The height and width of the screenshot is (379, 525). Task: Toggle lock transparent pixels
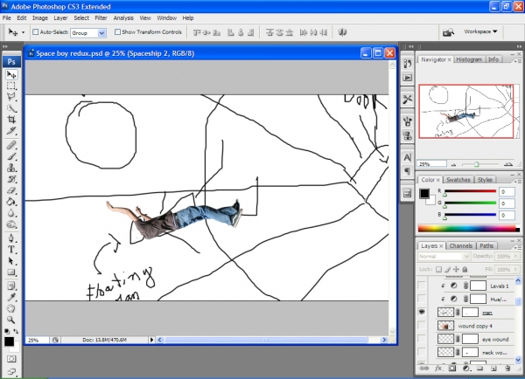click(x=438, y=269)
